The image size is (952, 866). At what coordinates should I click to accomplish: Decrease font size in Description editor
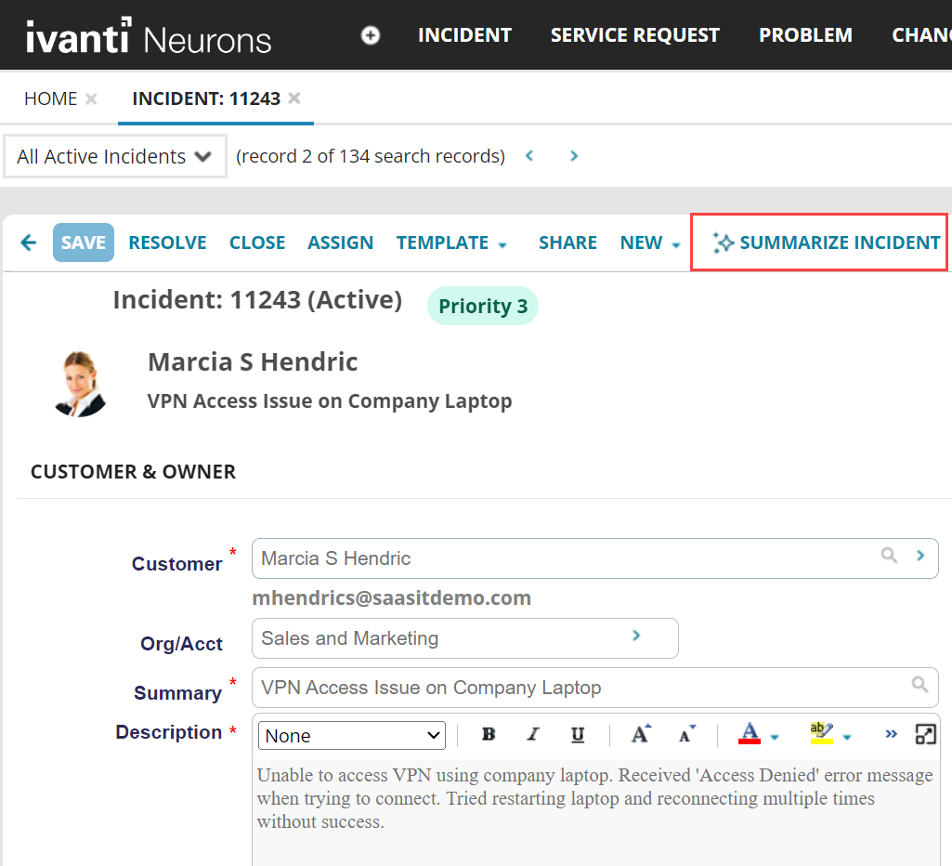pyautogui.click(x=686, y=735)
